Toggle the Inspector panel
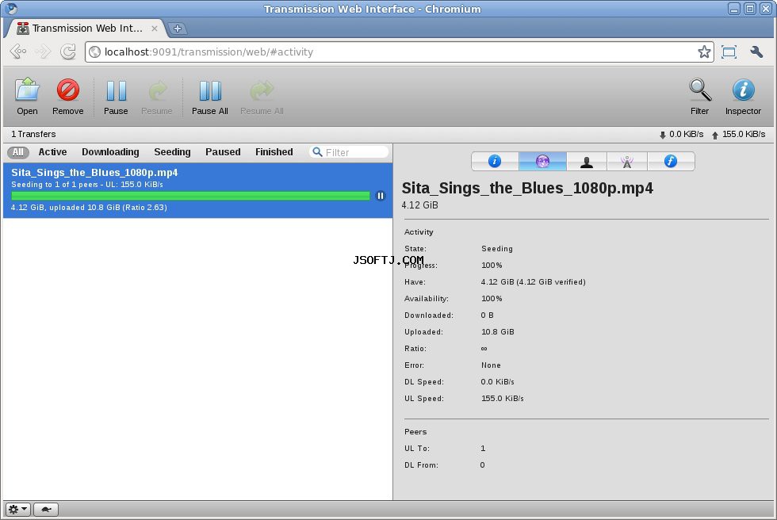This screenshot has width=777, height=520. tap(743, 97)
